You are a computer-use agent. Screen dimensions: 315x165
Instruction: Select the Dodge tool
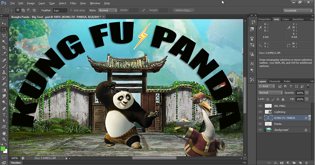pyautogui.click(x=4, y=102)
